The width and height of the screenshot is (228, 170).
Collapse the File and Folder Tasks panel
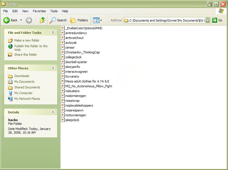tap(53, 32)
